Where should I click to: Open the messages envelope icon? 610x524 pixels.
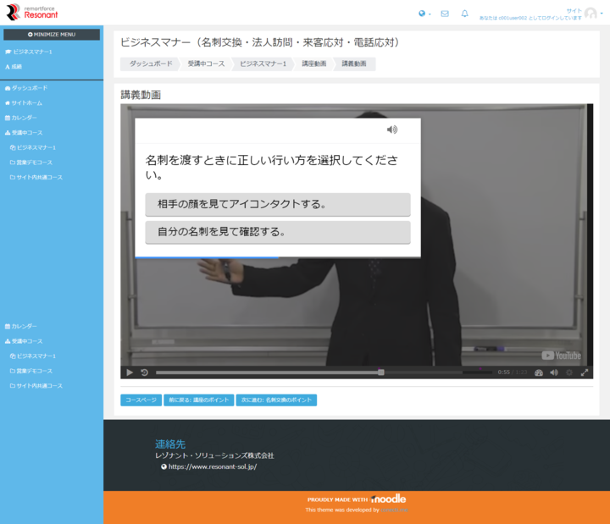445,14
